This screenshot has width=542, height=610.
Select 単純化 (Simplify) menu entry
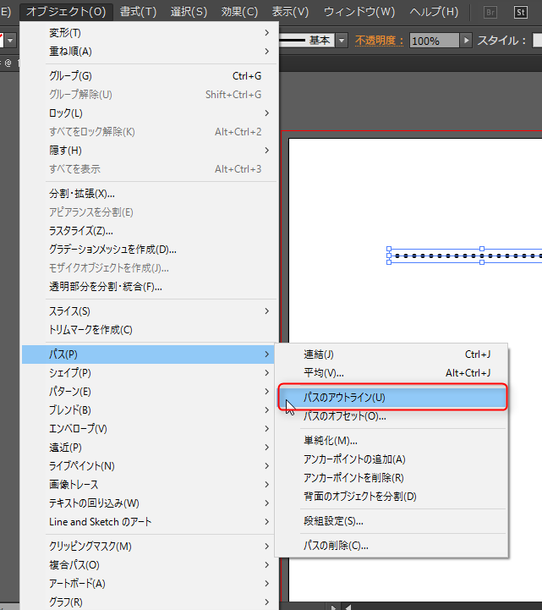click(331, 441)
